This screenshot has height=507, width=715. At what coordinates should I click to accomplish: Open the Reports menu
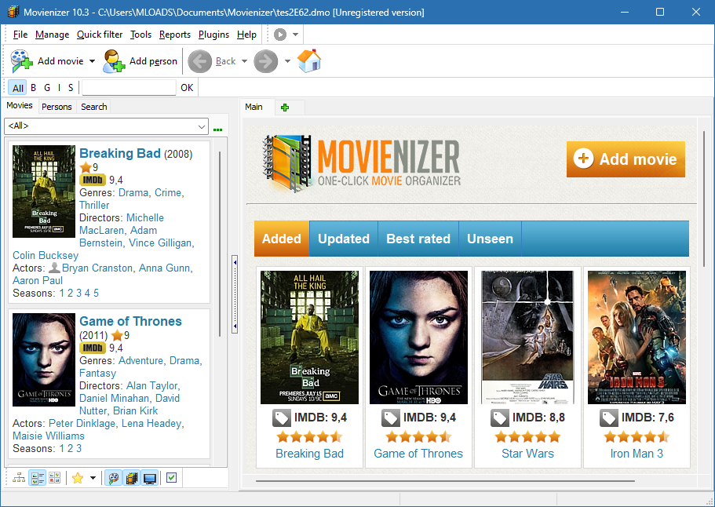(175, 35)
